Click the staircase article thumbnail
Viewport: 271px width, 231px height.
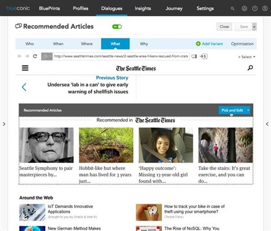click(x=225, y=145)
